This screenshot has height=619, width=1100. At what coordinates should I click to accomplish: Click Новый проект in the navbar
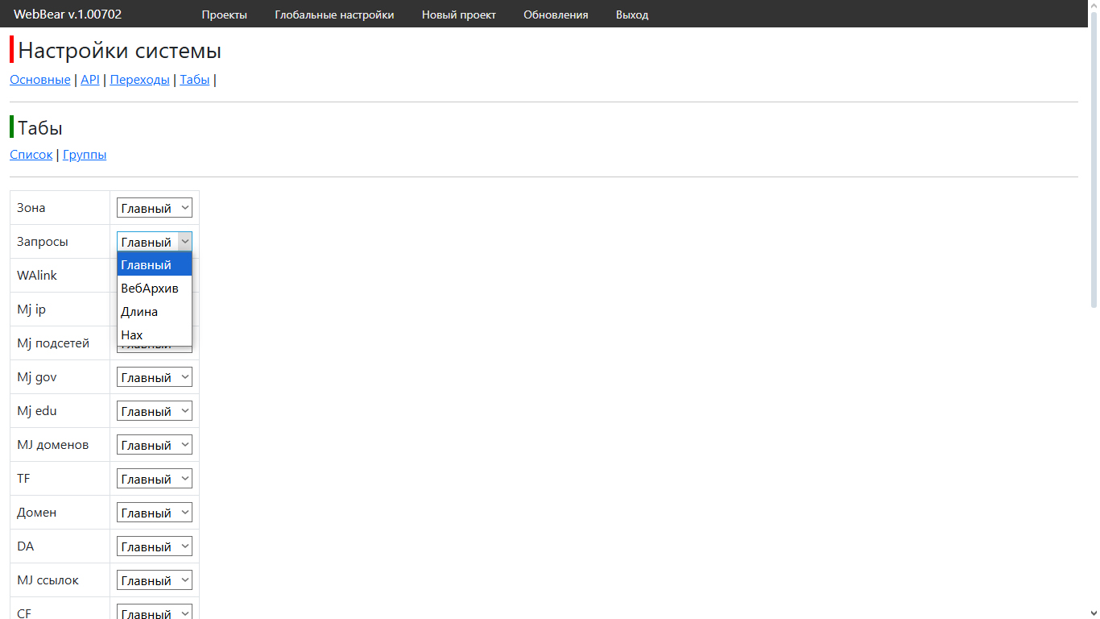pyautogui.click(x=458, y=15)
